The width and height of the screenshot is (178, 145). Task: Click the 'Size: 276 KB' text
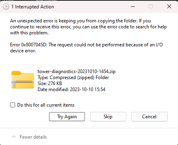click(x=50, y=83)
